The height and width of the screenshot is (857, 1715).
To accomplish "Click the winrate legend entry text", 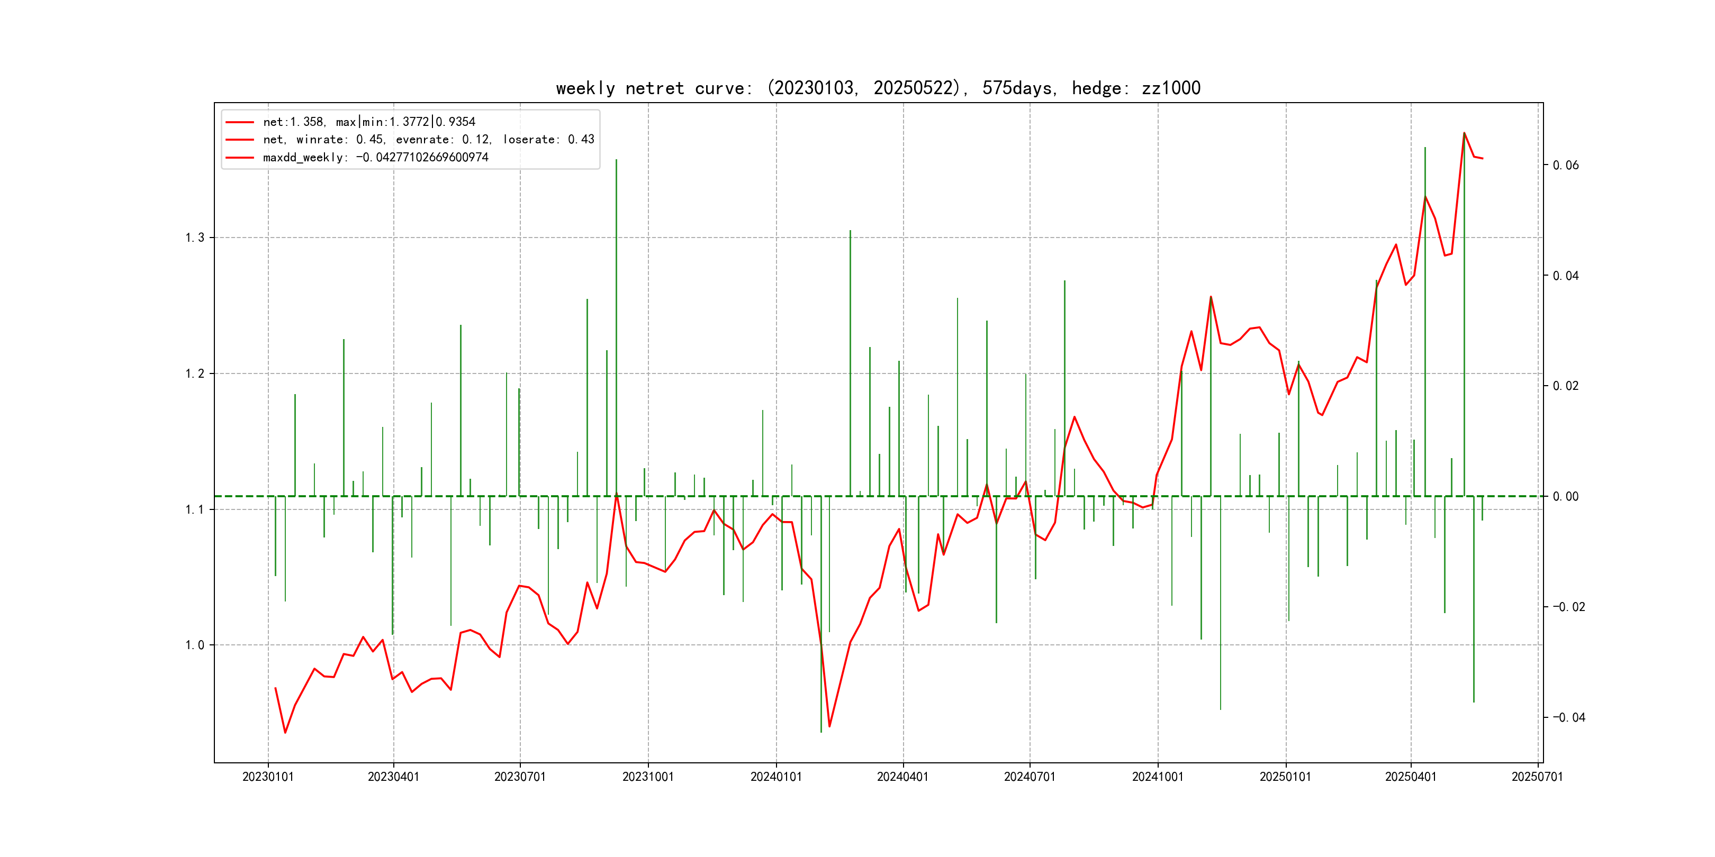I will pos(428,140).
